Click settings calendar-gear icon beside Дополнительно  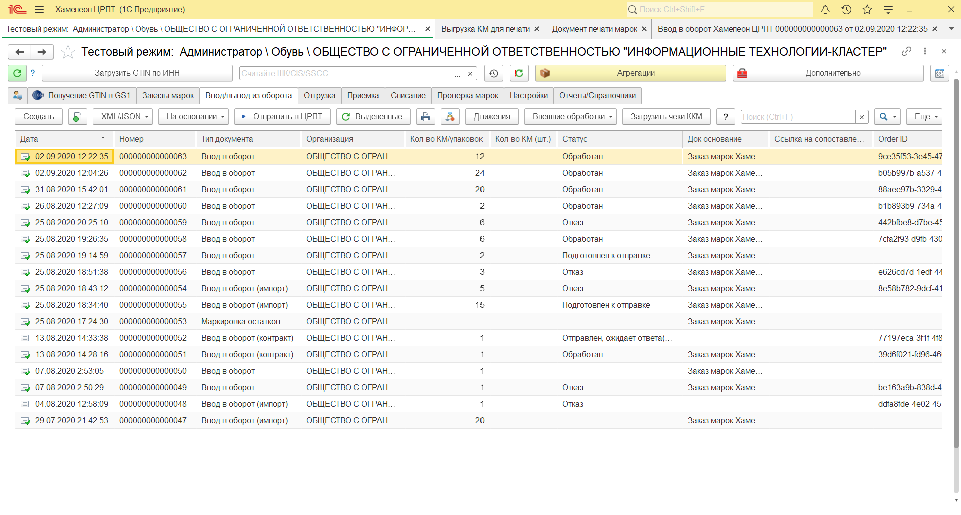tap(939, 73)
